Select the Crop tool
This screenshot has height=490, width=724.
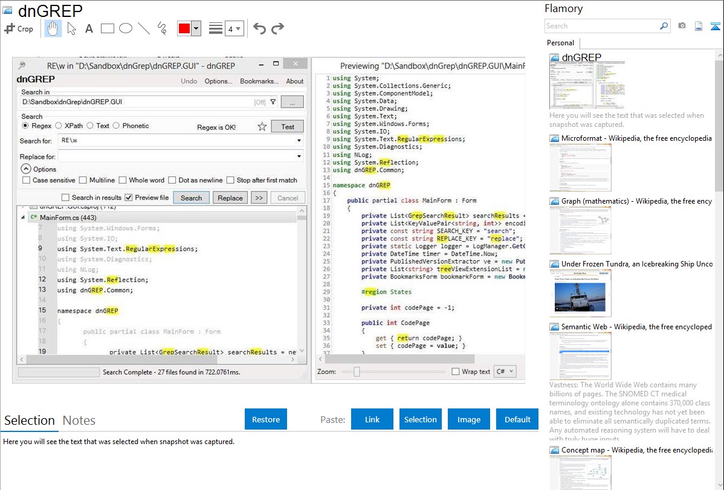(19, 28)
